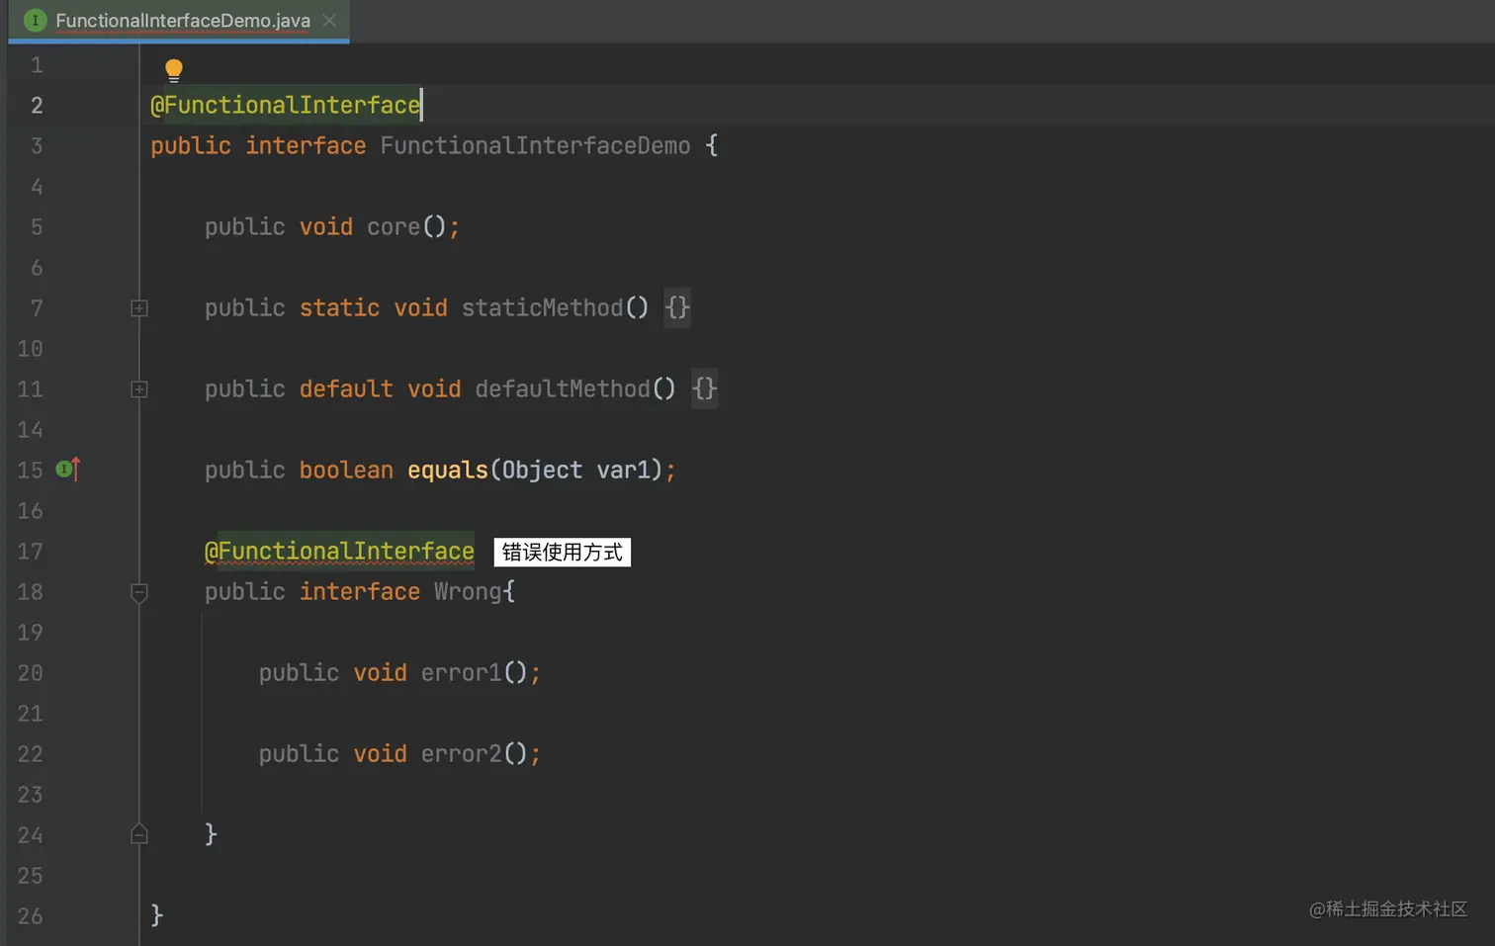Click the fold-end marker beside line 24
This screenshot has height=946, width=1495.
[x=138, y=834]
